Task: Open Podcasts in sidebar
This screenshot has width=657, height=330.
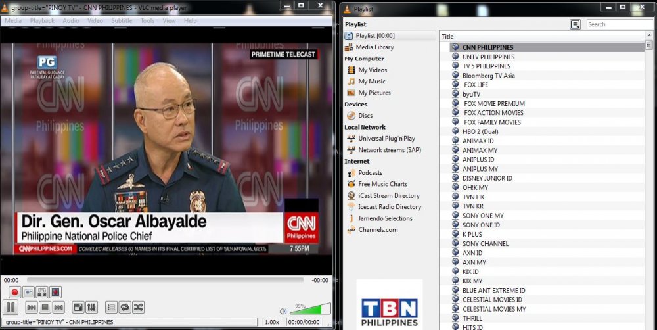Action: (370, 172)
